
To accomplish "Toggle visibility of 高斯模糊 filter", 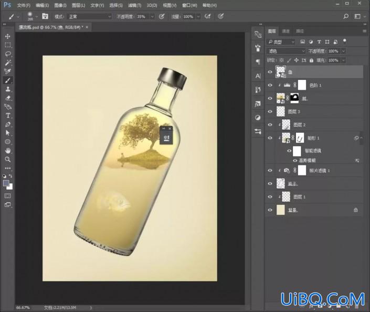I will 295,161.
